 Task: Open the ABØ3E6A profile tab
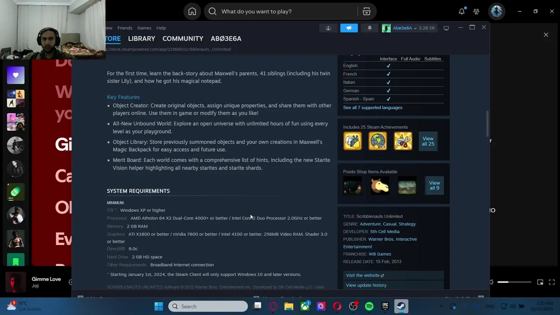[226, 38]
